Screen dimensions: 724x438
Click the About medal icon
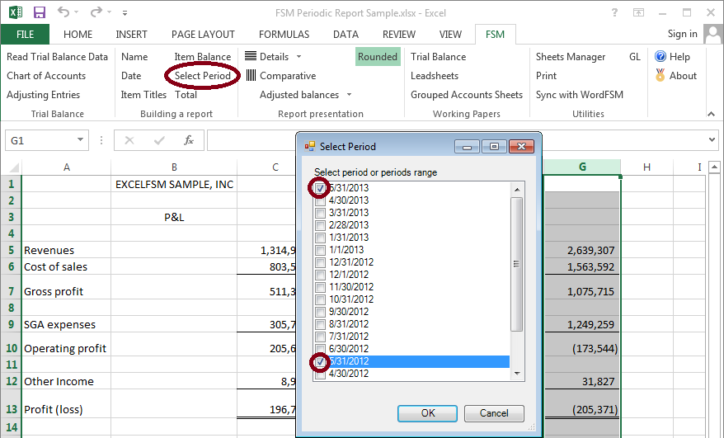[x=661, y=75]
